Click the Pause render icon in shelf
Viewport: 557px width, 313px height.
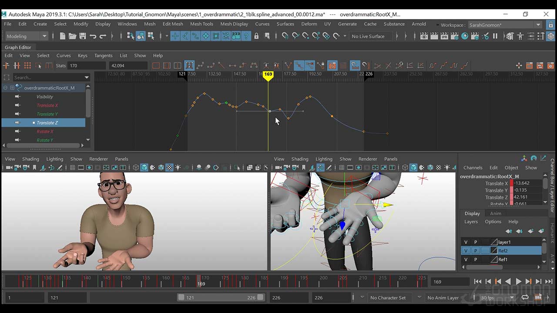pyautogui.click(x=495, y=36)
